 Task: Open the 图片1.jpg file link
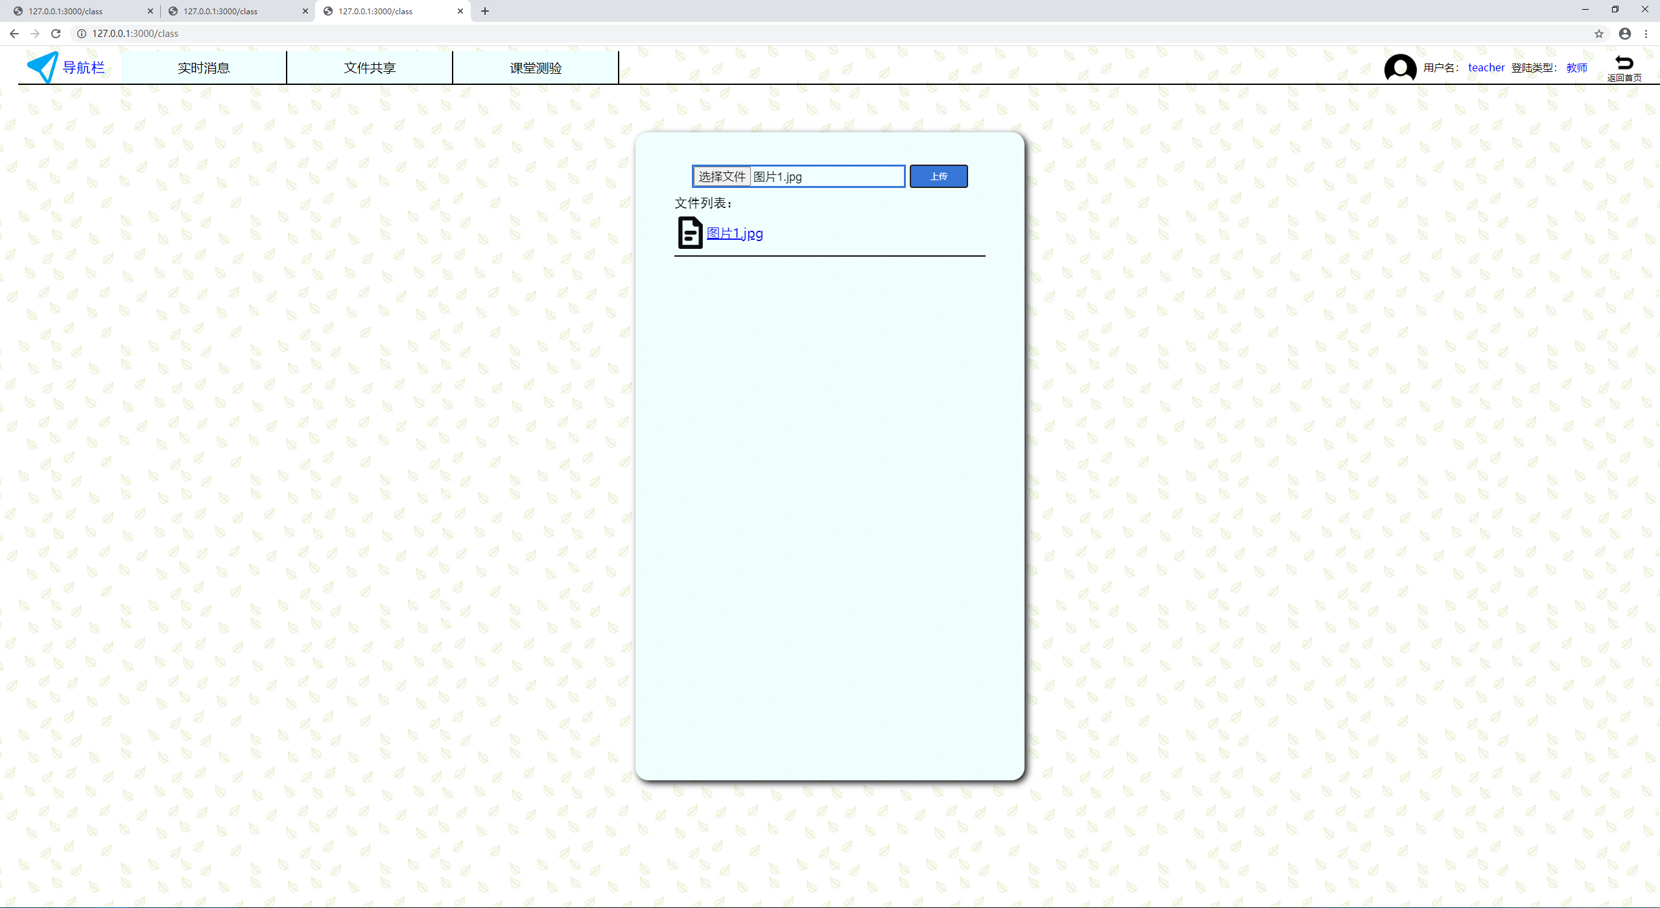pos(735,233)
